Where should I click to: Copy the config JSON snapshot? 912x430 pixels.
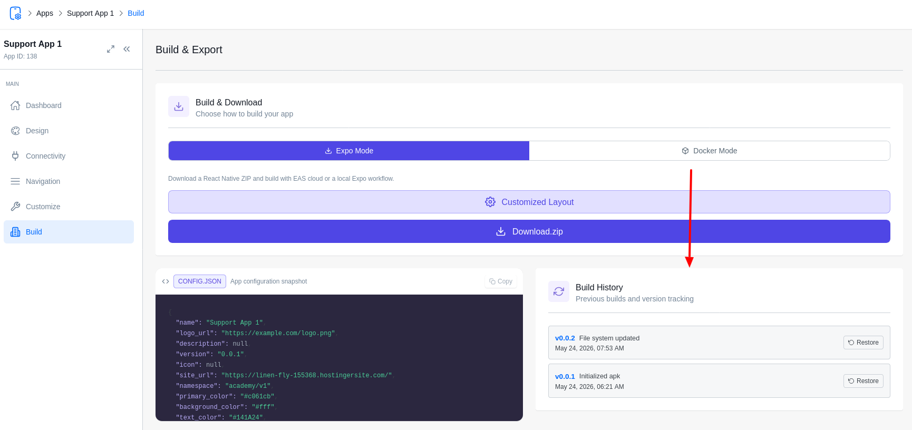click(501, 281)
